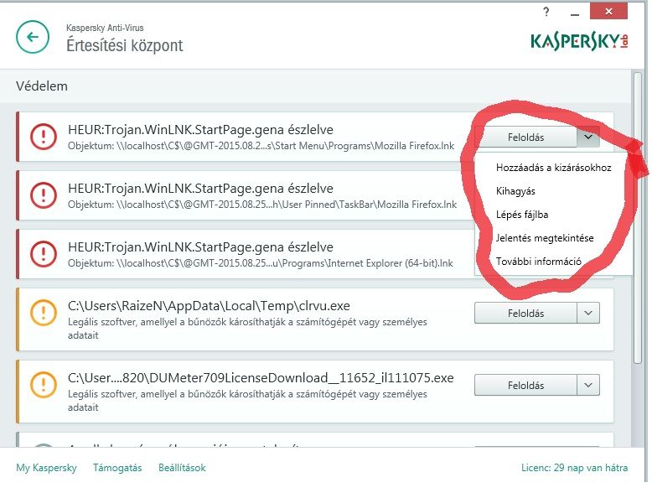Open 'Jelentés megtekintése' menu item
Viewport: 652px width, 498px height.
click(x=545, y=238)
